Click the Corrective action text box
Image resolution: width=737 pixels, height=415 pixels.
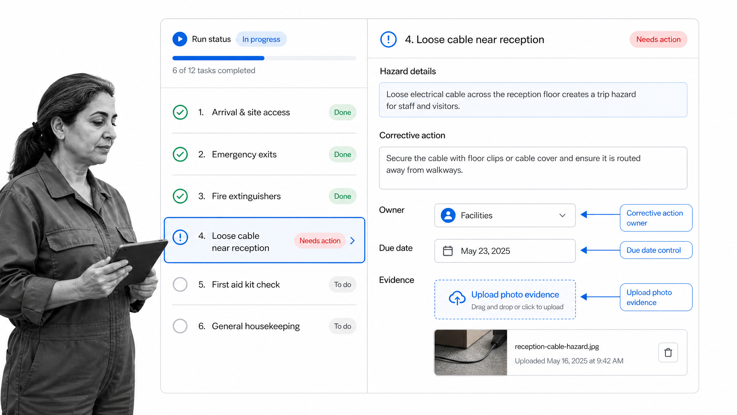(x=533, y=168)
